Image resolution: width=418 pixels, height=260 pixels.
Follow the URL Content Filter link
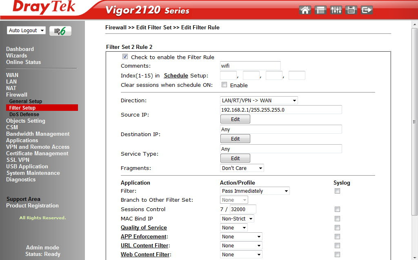[145, 245]
